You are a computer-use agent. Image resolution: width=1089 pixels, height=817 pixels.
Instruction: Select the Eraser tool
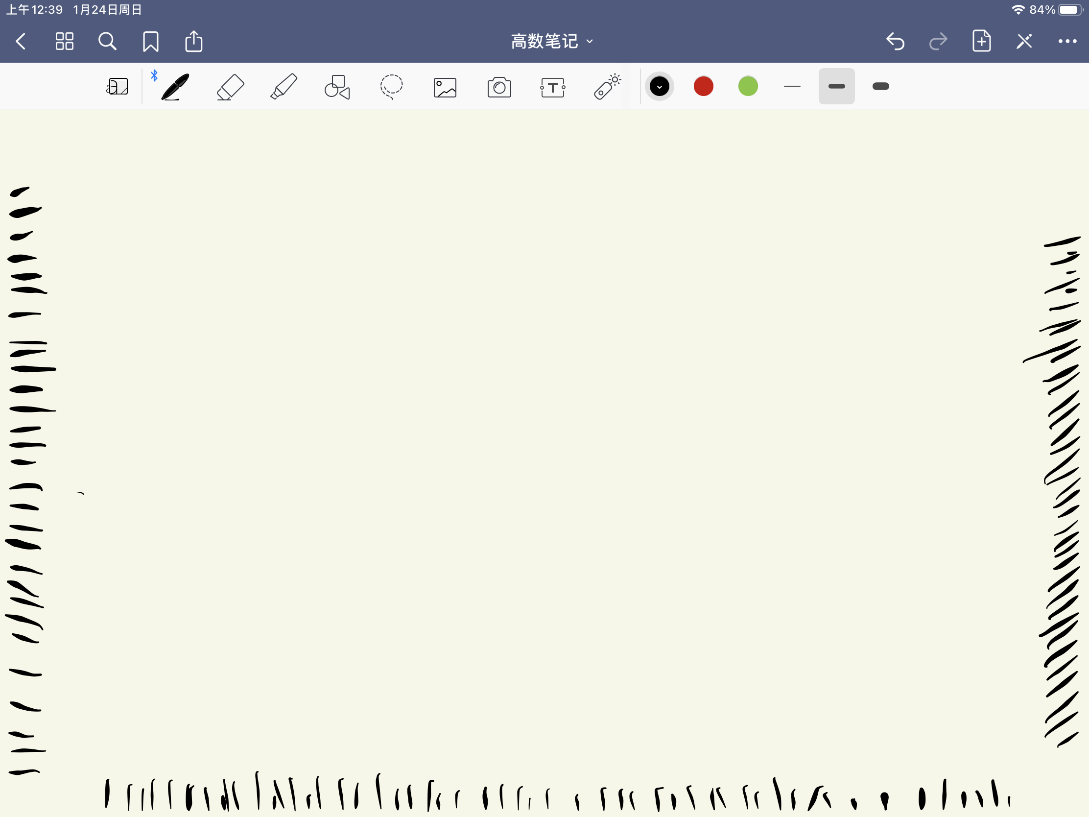coord(230,87)
